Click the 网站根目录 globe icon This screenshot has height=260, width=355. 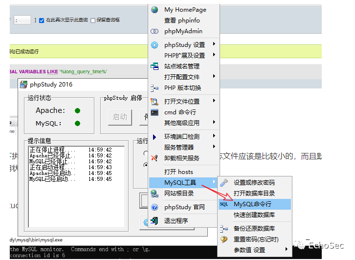pyautogui.click(x=155, y=194)
